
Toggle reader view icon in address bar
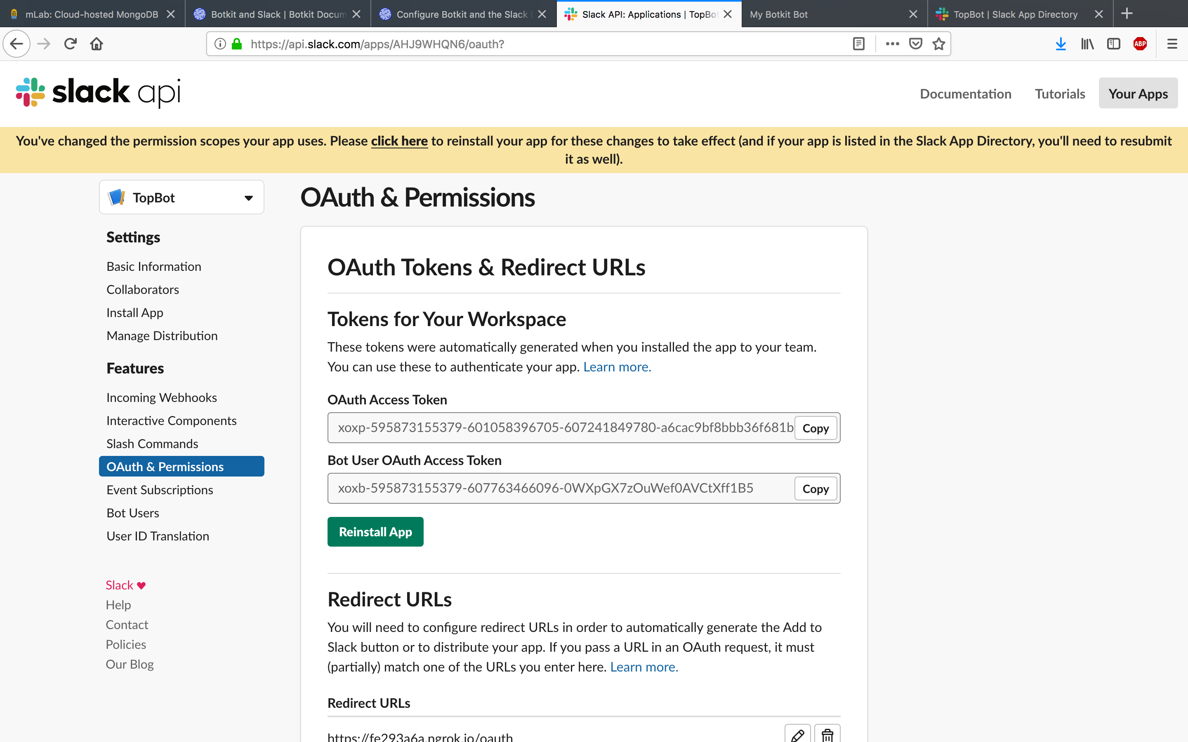[858, 44]
